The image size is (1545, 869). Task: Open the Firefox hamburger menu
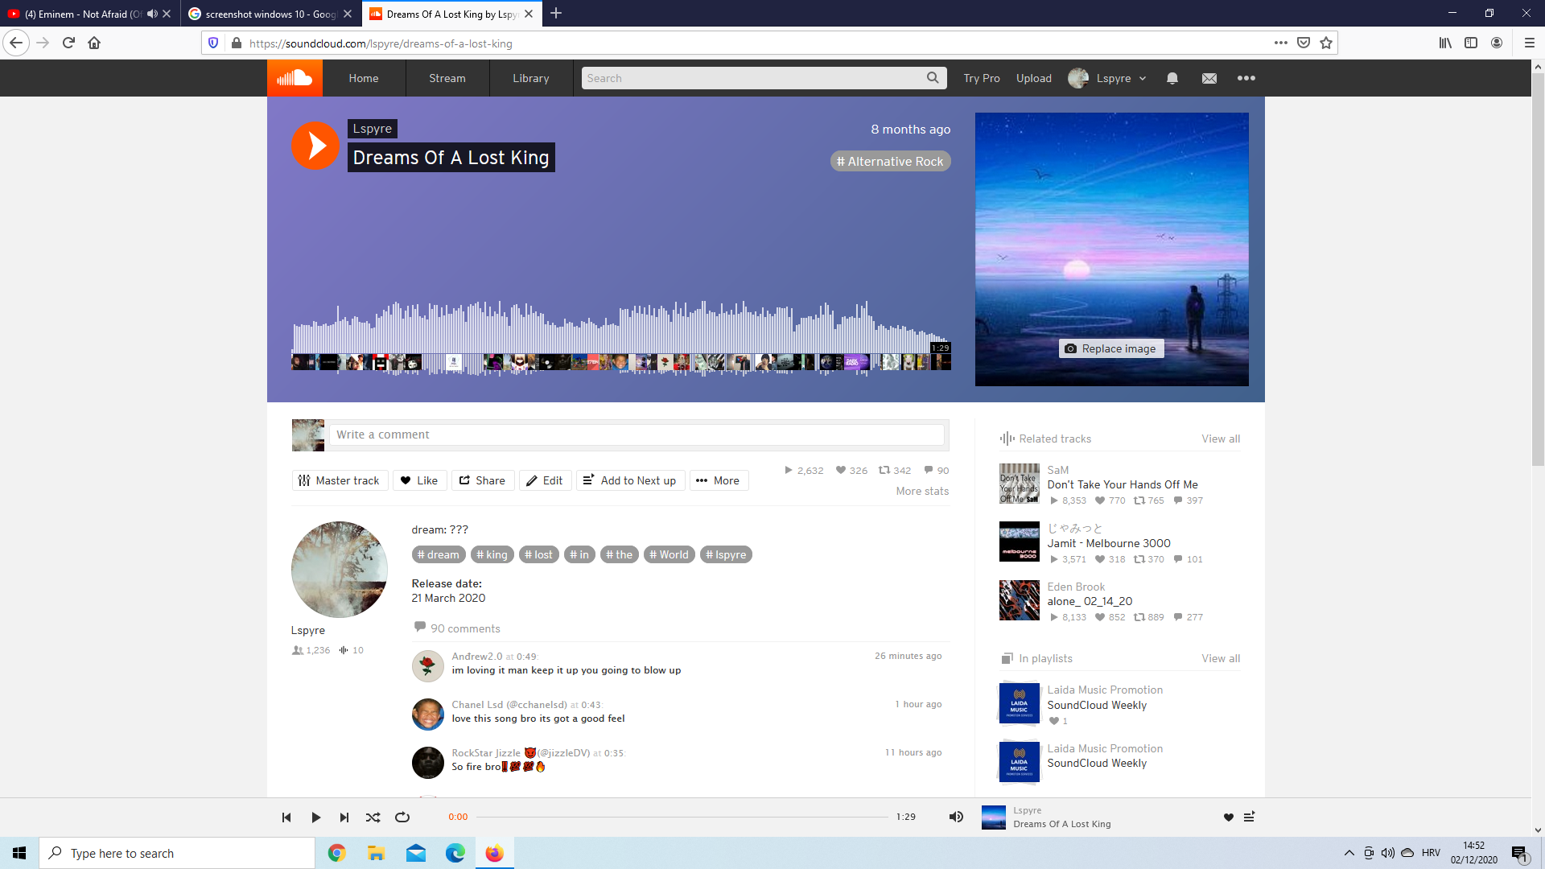tap(1530, 43)
